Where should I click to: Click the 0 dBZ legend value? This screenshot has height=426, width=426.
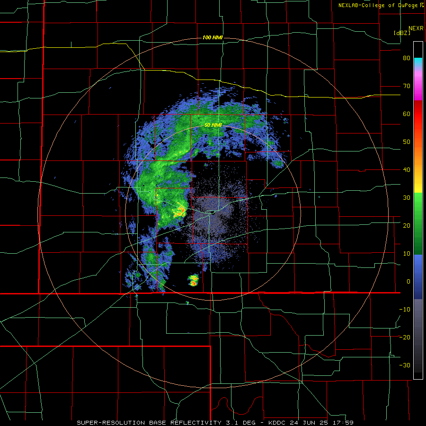click(408, 282)
